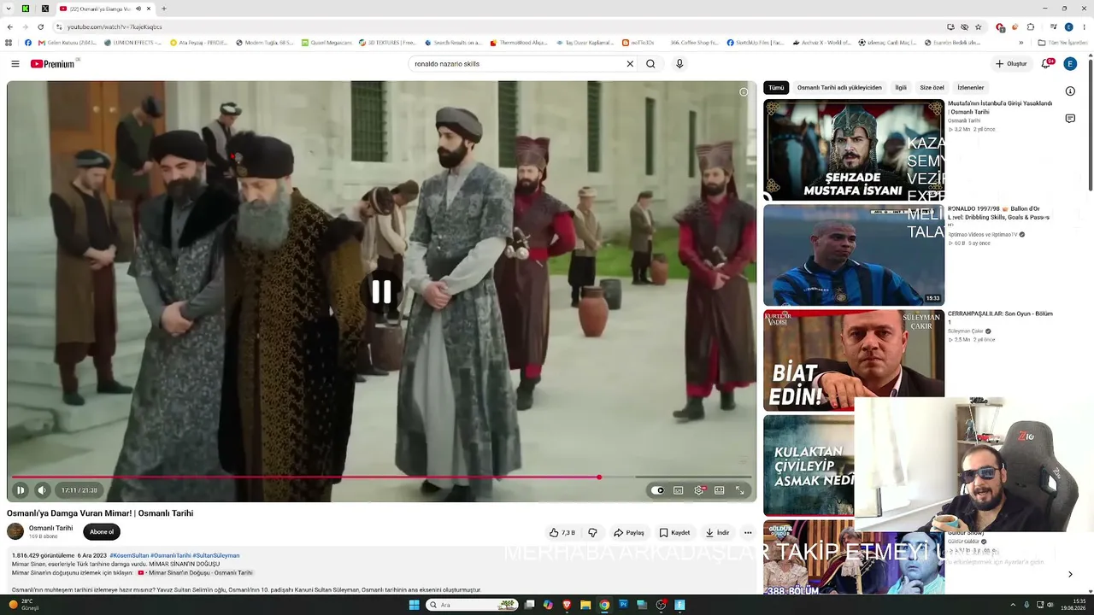The image size is (1094, 615).
Task: Open the Ronaldo 1997/98 video thumbnail
Action: click(854, 255)
